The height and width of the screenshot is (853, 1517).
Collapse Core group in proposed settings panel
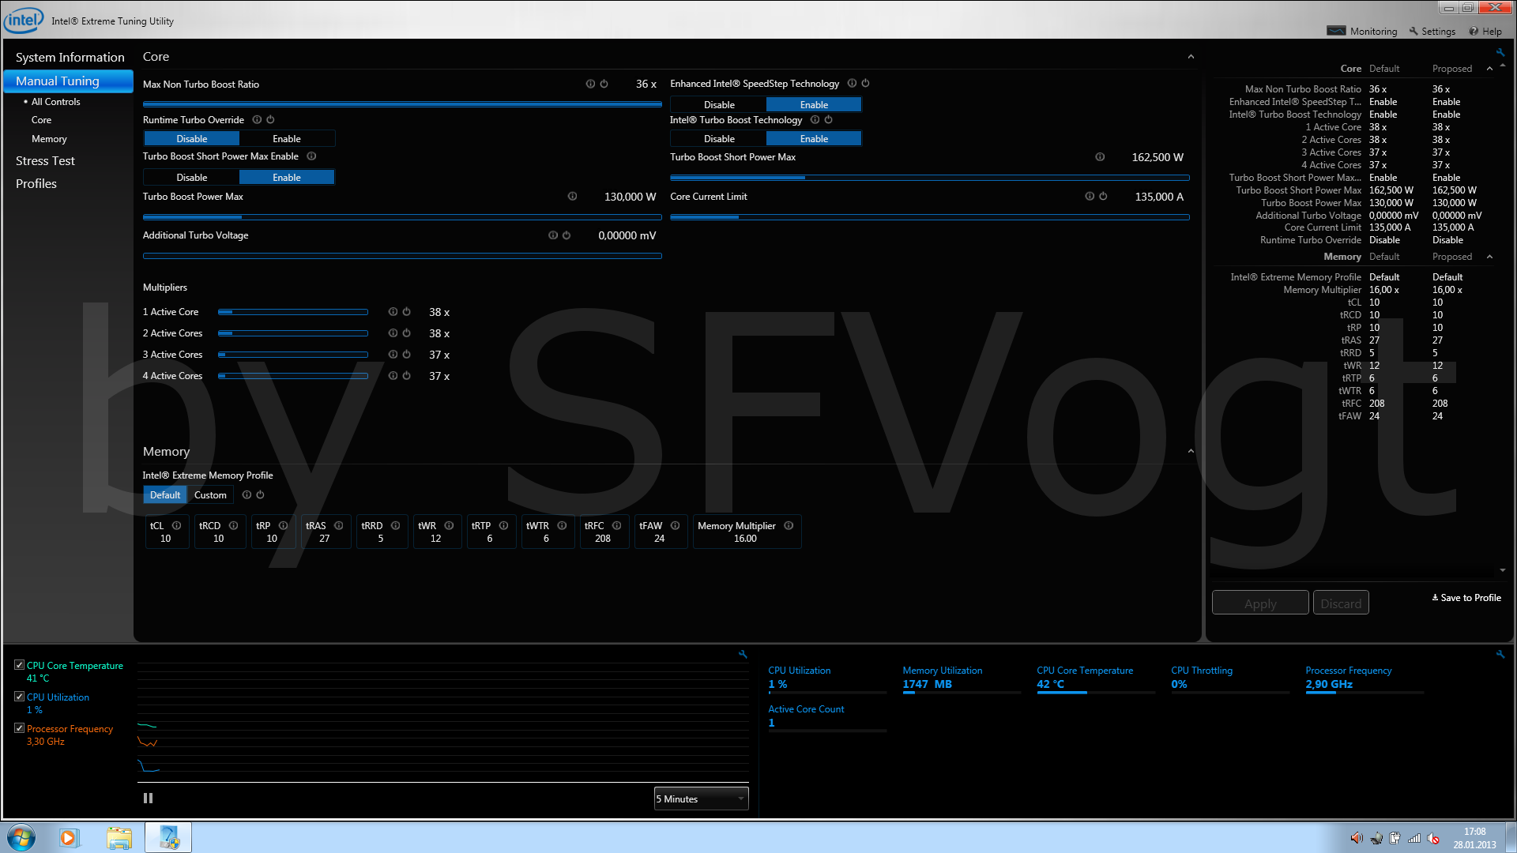point(1489,69)
